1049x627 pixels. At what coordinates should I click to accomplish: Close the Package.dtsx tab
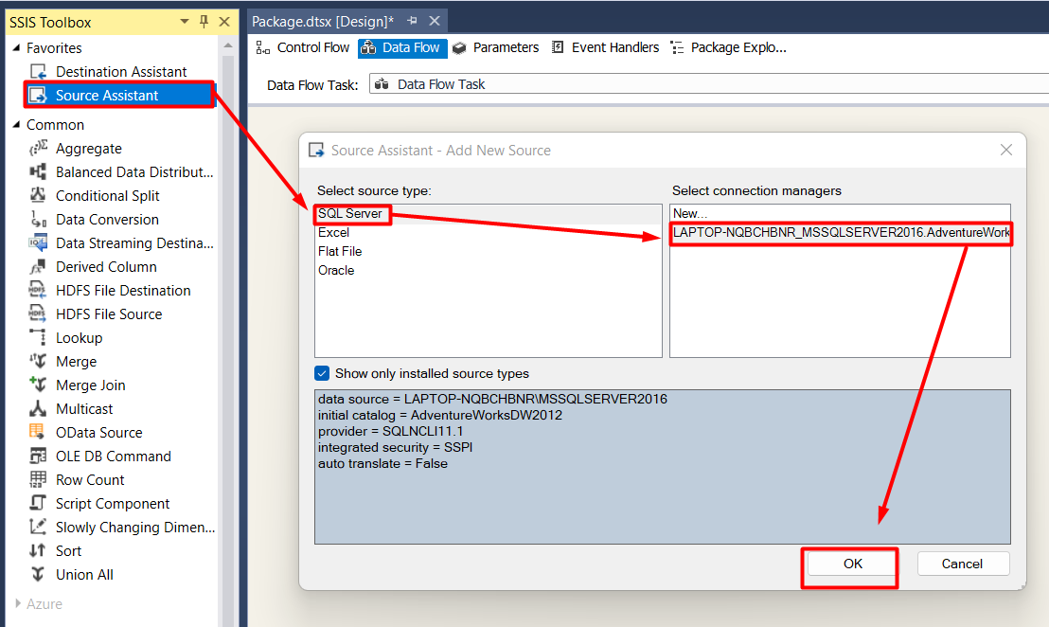tap(435, 21)
